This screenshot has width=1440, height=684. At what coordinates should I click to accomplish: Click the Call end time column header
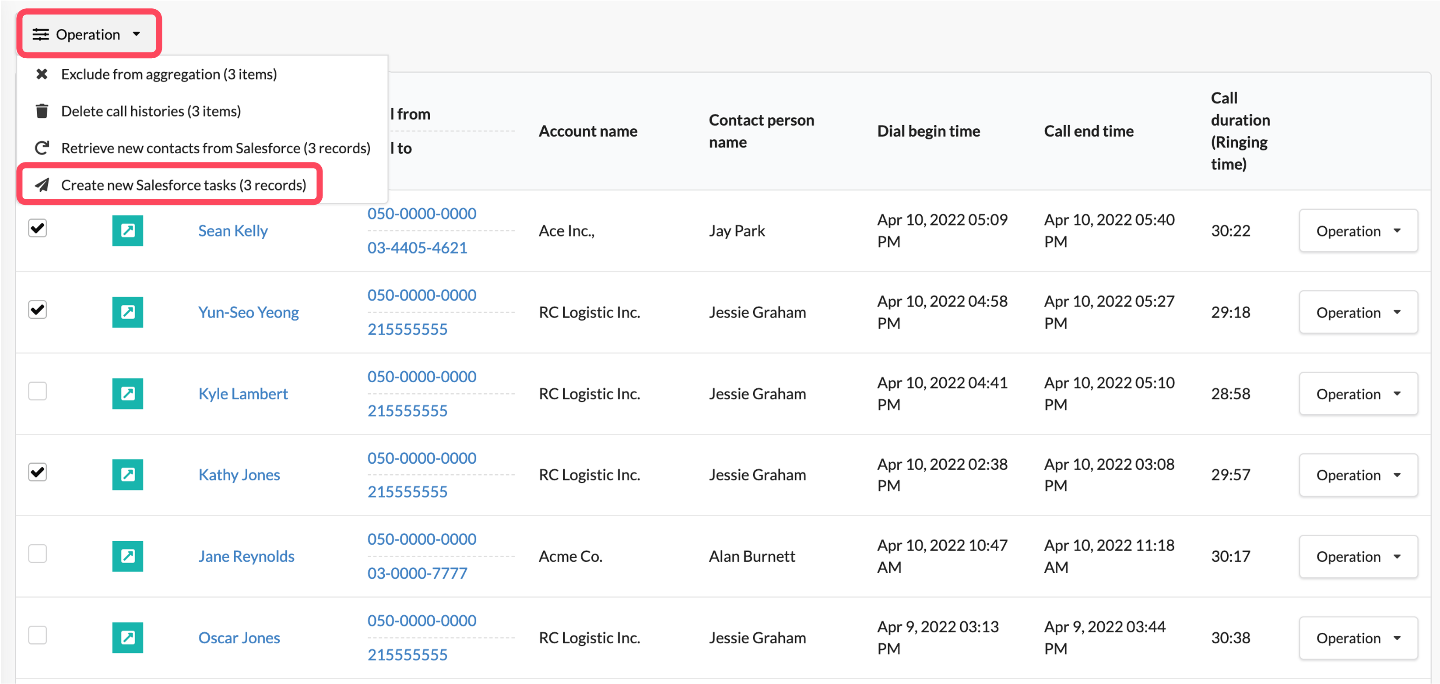pos(1089,131)
